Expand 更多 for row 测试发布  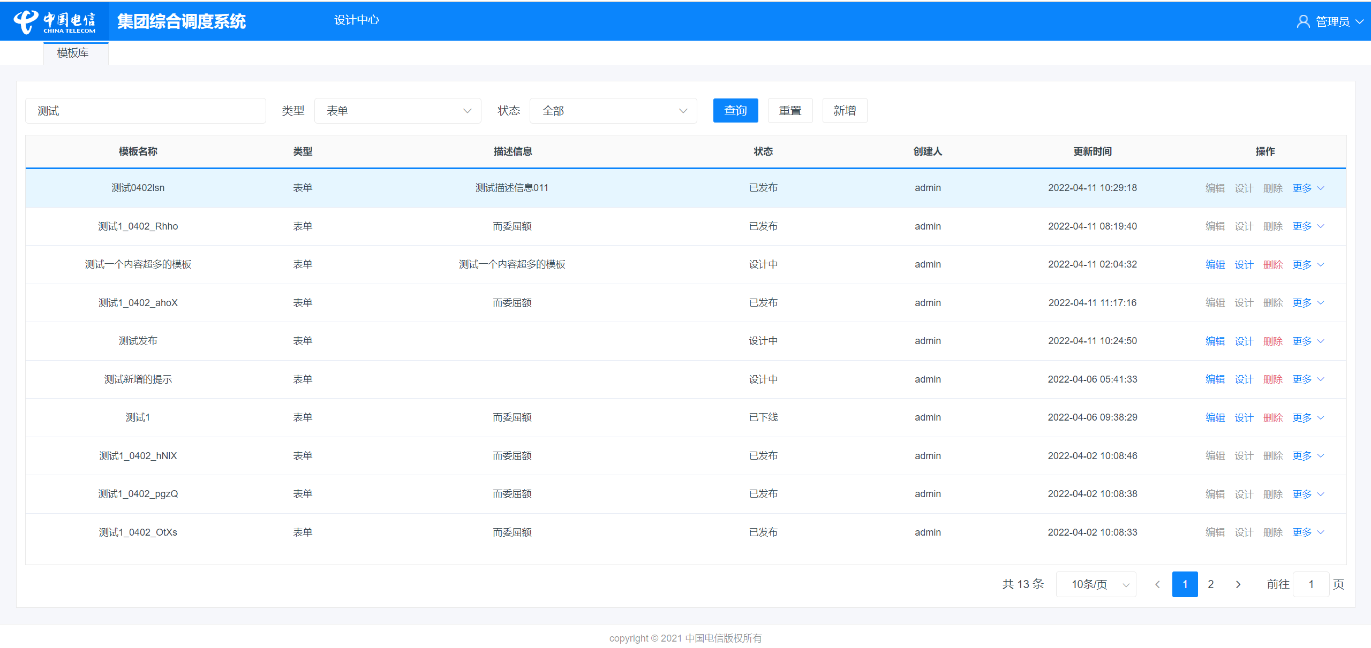(1308, 341)
